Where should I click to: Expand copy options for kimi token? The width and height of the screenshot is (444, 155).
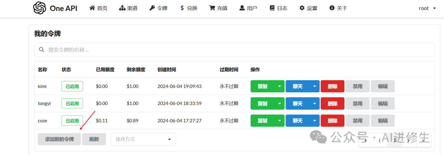(280, 86)
